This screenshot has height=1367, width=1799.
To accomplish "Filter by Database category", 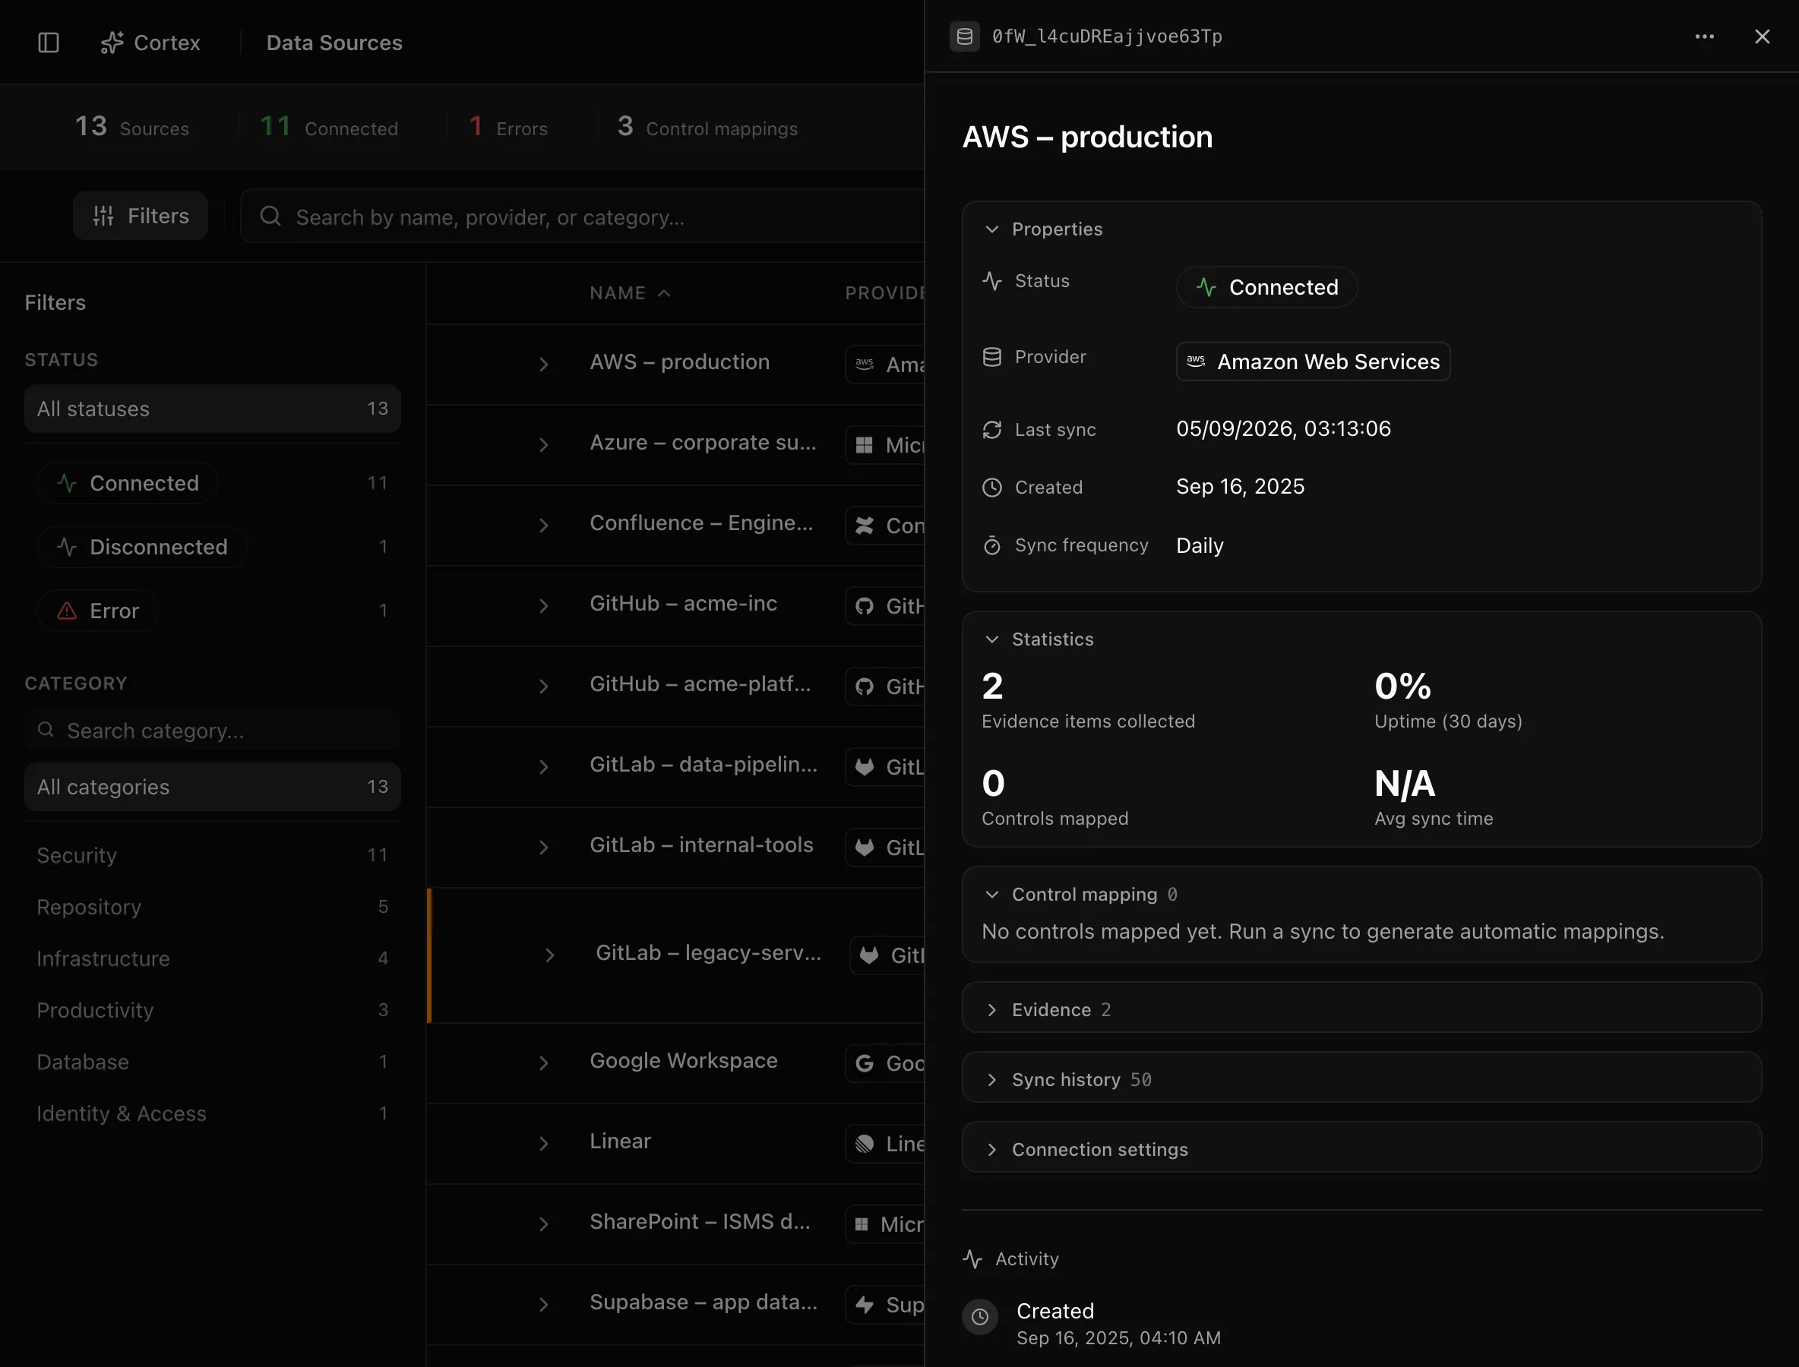I will pyautogui.click(x=213, y=1062).
